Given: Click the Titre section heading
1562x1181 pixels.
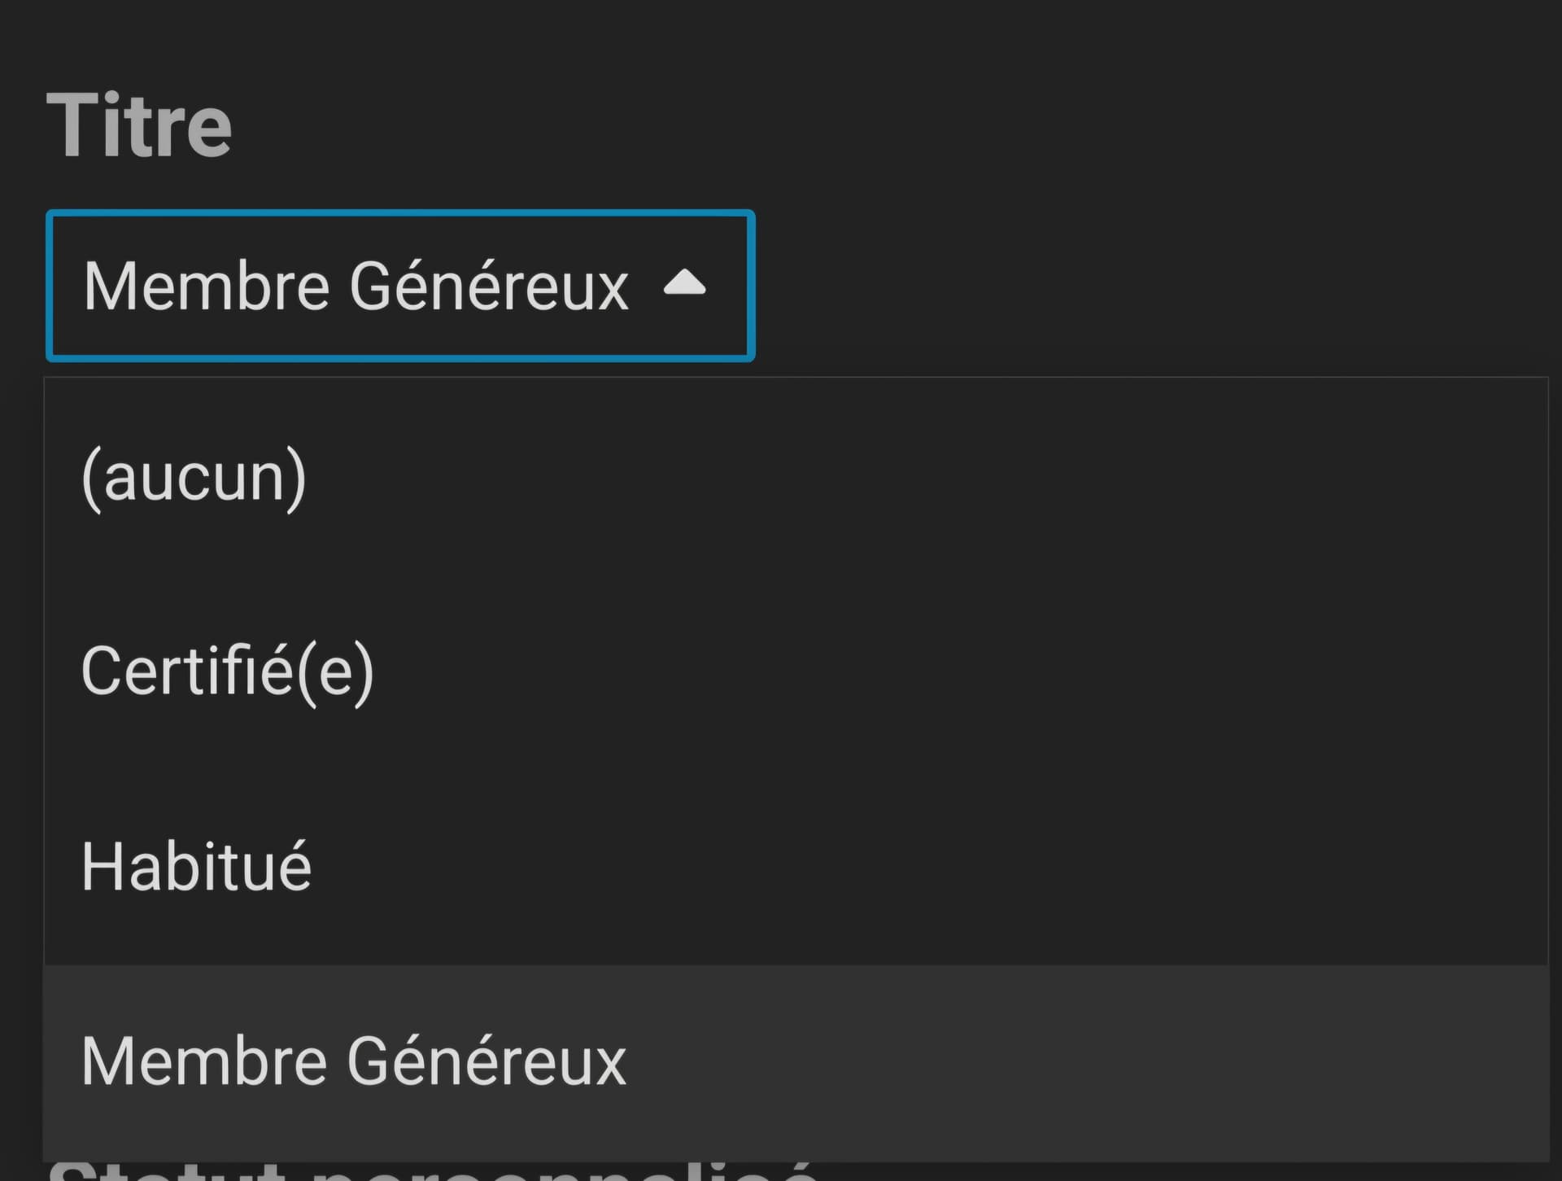Looking at the screenshot, I should [139, 125].
